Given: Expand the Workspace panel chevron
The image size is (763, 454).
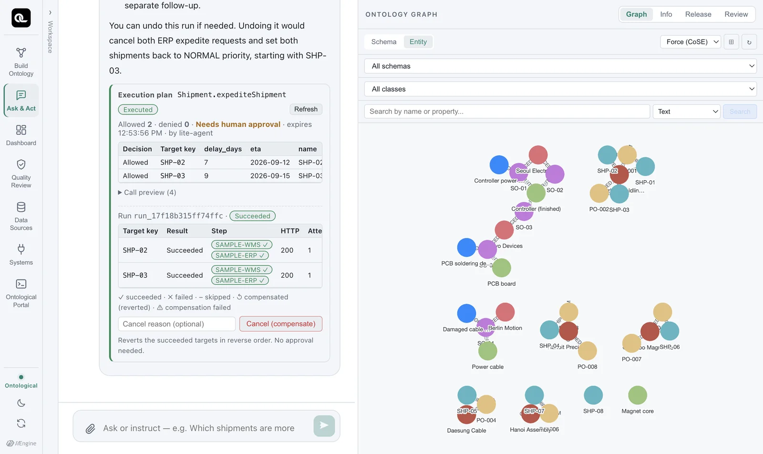Looking at the screenshot, I should click(50, 13).
